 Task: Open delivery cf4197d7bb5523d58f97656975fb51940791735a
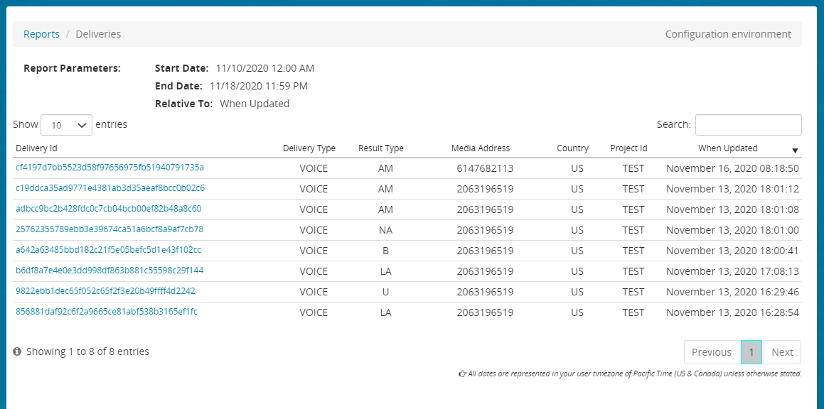[x=109, y=168]
